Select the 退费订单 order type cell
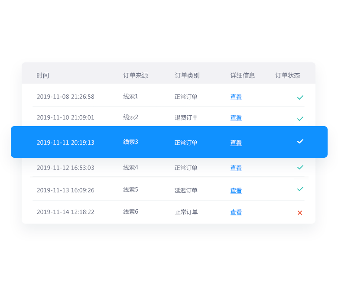Viewport: 338px width, 286px height. 186,117
